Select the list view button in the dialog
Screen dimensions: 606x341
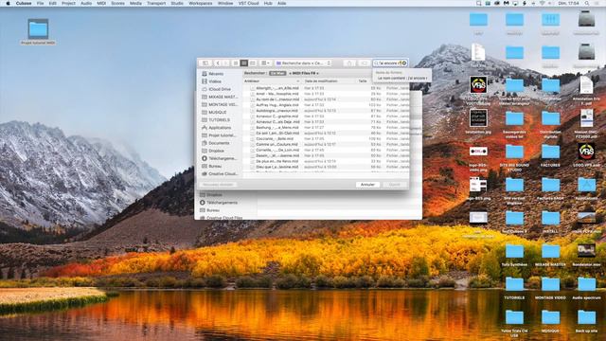point(244,63)
